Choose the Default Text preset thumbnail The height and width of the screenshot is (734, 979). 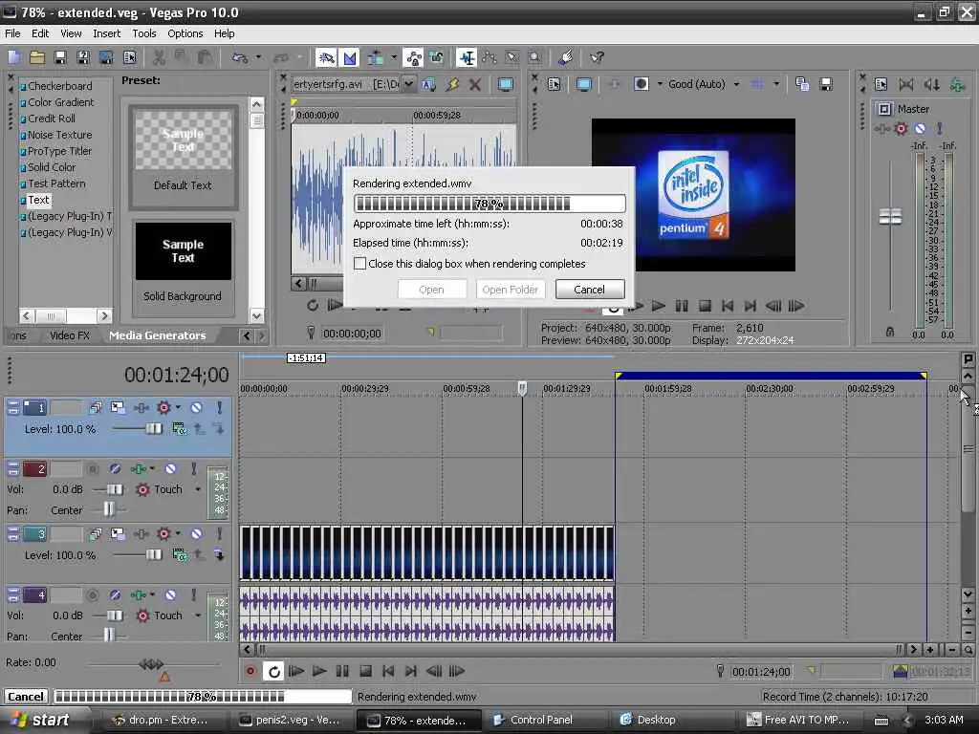point(183,140)
